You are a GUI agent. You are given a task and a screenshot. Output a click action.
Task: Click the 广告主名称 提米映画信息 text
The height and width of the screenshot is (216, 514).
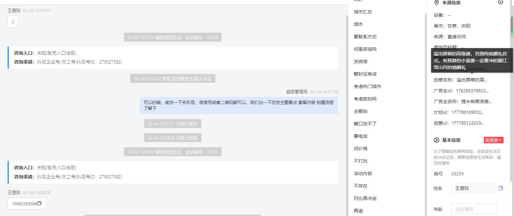tap(476, 101)
